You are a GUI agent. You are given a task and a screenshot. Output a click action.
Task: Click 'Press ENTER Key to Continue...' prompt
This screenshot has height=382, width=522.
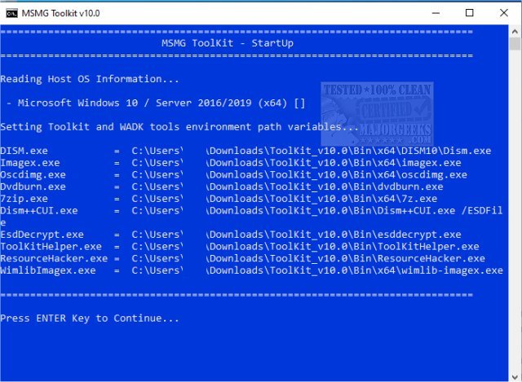tap(90, 318)
